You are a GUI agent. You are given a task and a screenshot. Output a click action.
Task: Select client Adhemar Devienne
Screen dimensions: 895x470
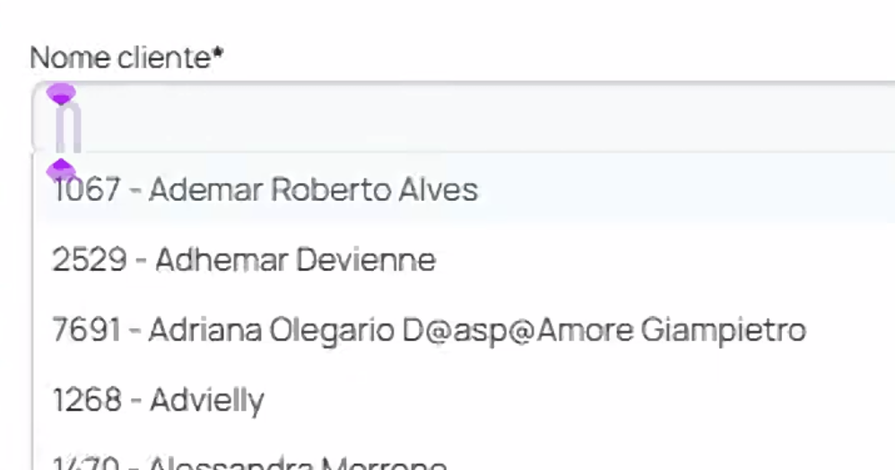coord(244,260)
